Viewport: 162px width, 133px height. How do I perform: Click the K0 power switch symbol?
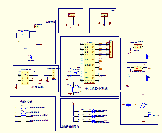tap(22, 33)
